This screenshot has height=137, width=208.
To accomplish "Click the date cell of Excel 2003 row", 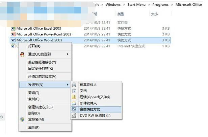I will point(97,28).
